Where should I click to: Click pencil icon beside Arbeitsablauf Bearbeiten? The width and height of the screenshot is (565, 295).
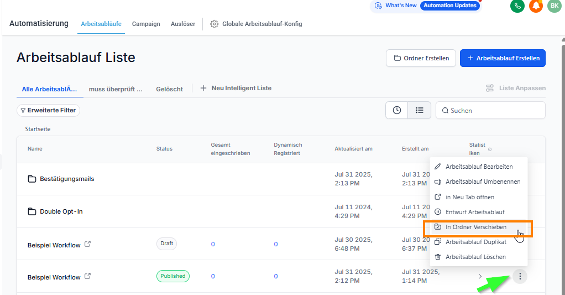pos(438,167)
